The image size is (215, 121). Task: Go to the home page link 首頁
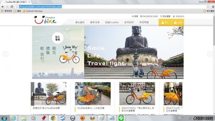click(x=135, y=16)
